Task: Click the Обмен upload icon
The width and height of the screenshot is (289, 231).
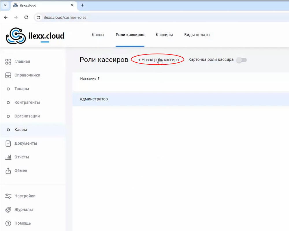Action: pyautogui.click(x=8, y=171)
